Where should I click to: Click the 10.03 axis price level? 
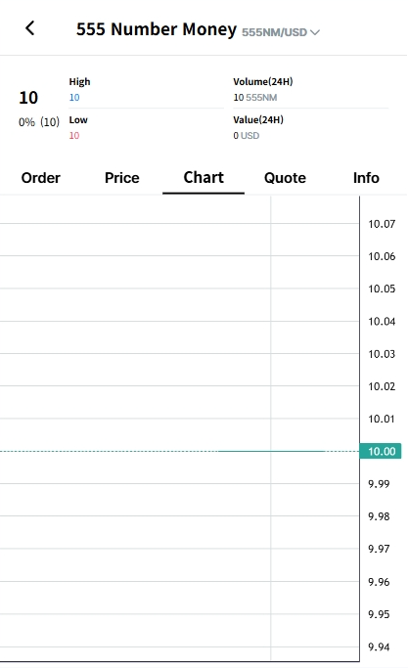click(x=382, y=354)
